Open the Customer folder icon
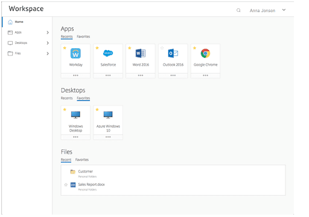The width and height of the screenshot is (309, 217). [x=72, y=172]
